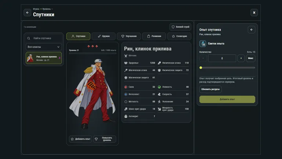Click the Уклонение running figure icon
The width and height of the screenshot is (282, 159).
159,102
